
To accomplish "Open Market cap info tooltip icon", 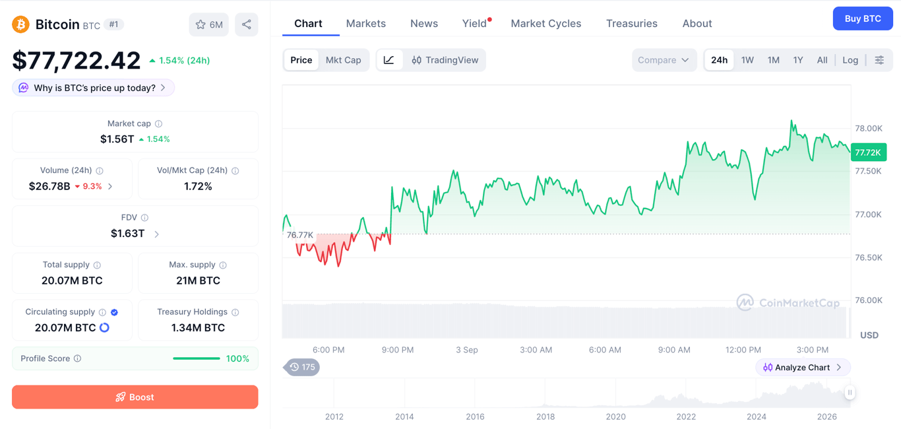I will point(159,123).
